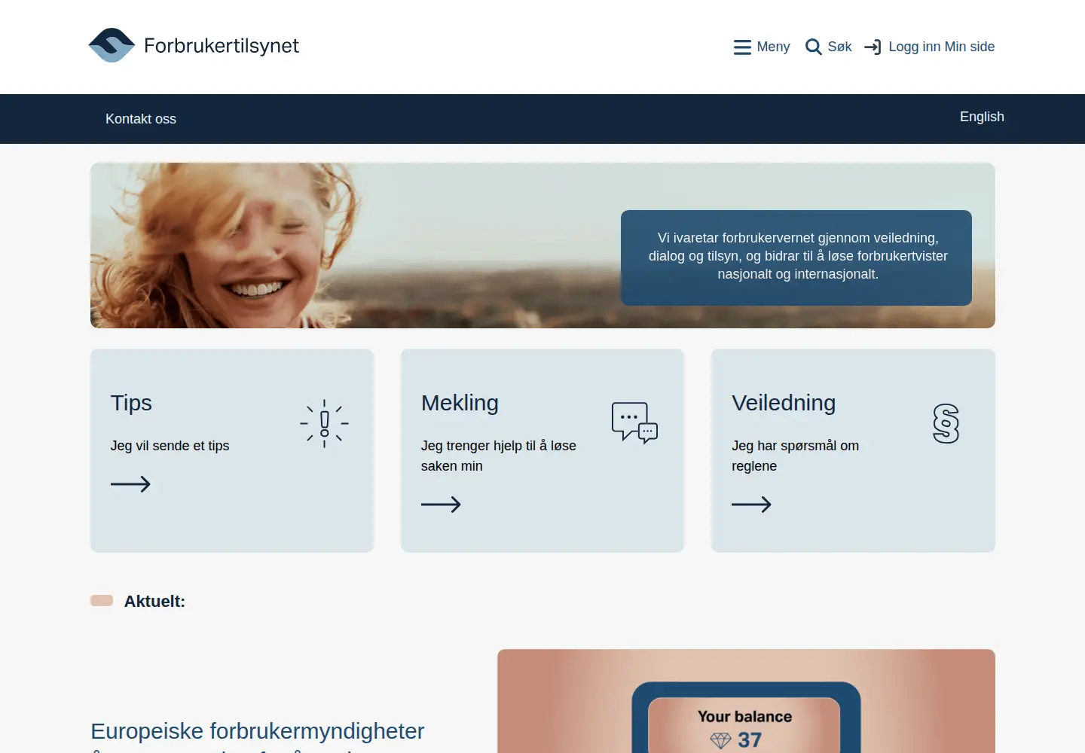Viewport: 1085px width, 753px height.
Task: Click the hero mission statement box
Action: click(796, 258)
